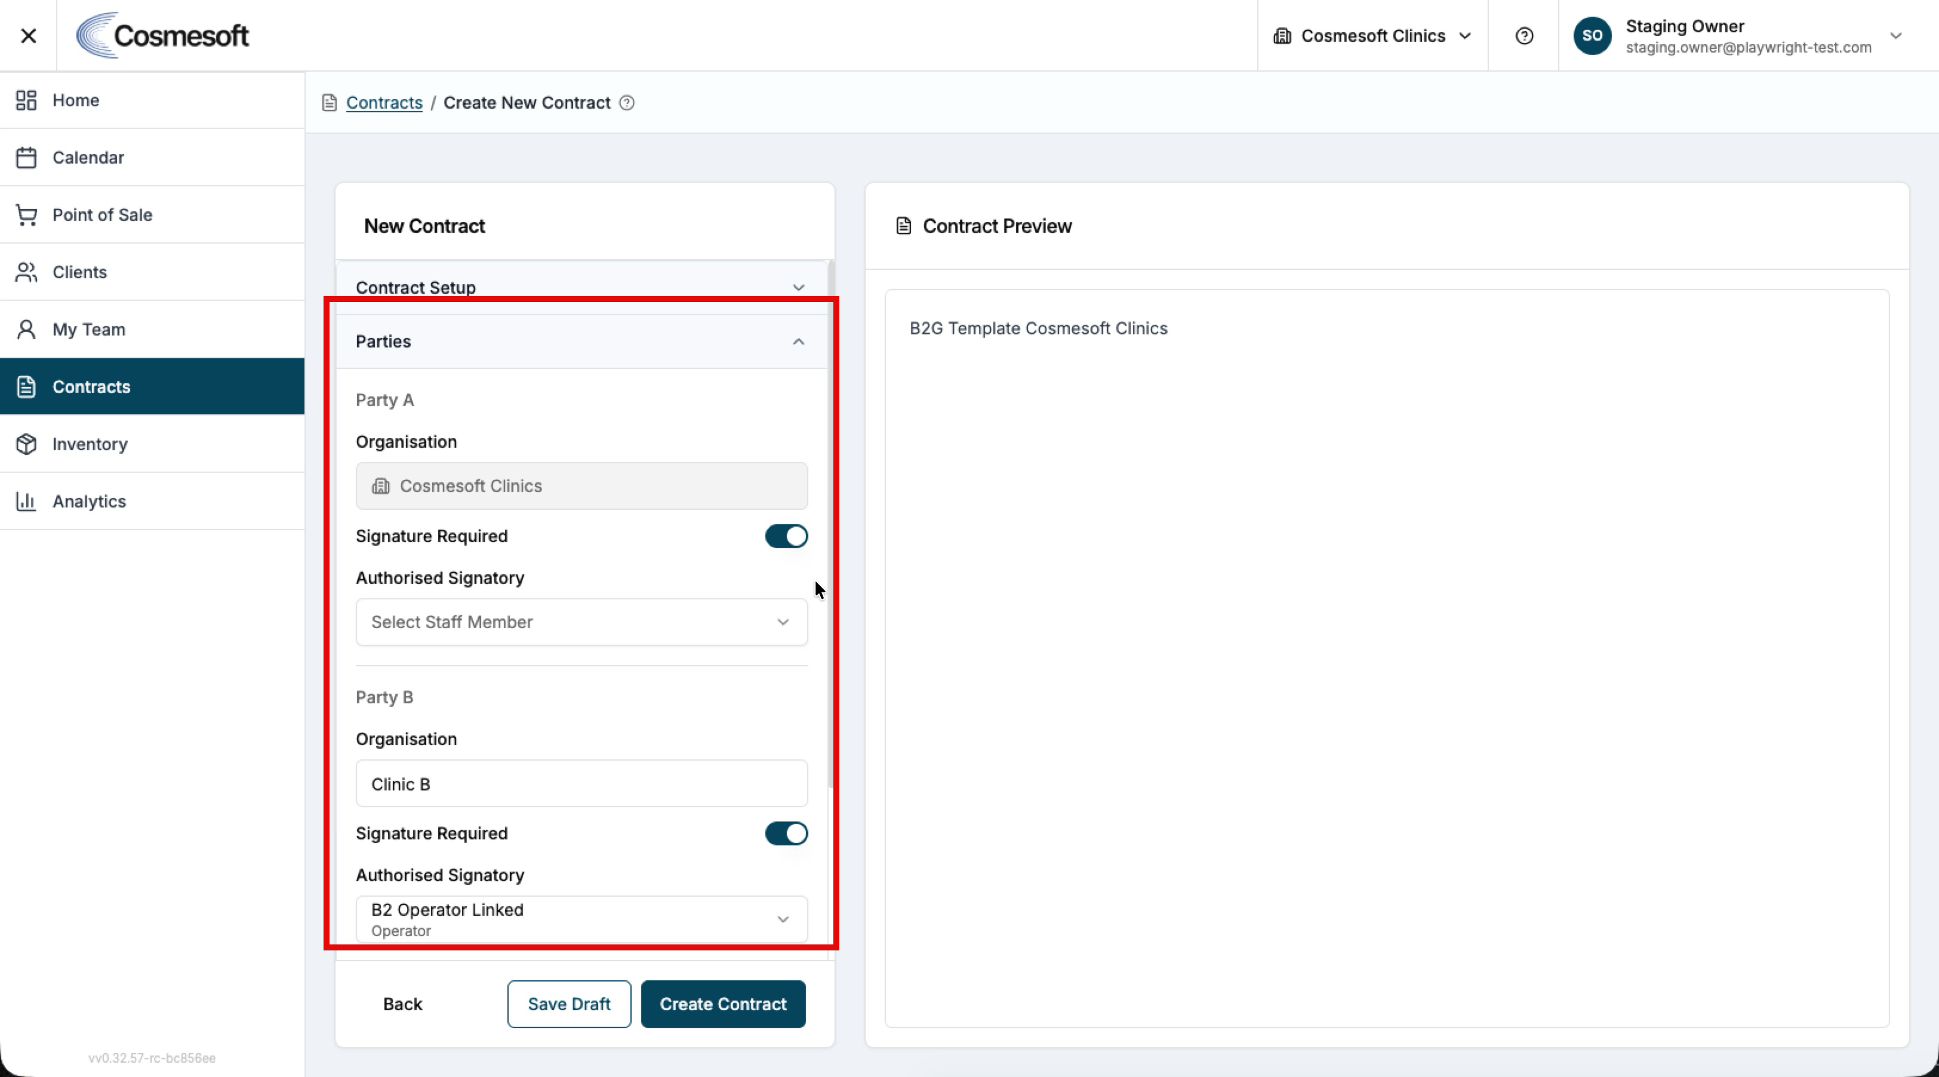This screenshot has width=1939, height=1077.
Task: Open the Select Staff Member dropdown
Action: (x=581, y=621)
